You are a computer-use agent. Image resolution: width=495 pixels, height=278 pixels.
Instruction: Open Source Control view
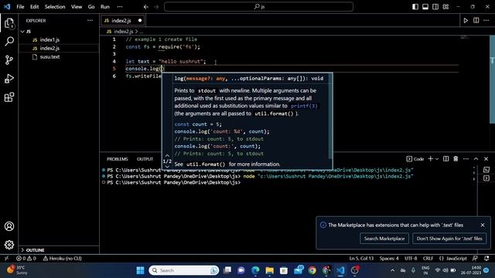click(x=9, y=60)
